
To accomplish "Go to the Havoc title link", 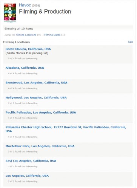I will 25,5.
